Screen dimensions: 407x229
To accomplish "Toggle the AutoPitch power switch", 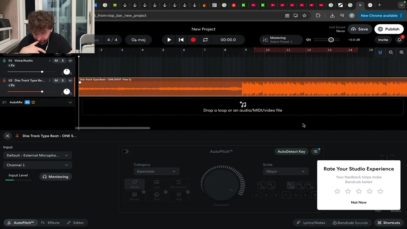I will click(125, 151).
